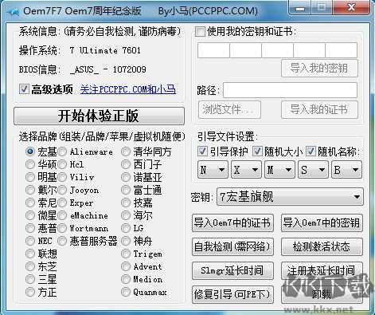Viewport: 375px width, 315px height.
Task: Choose the Quanmax brand option
Action: (x=126, y=292)
